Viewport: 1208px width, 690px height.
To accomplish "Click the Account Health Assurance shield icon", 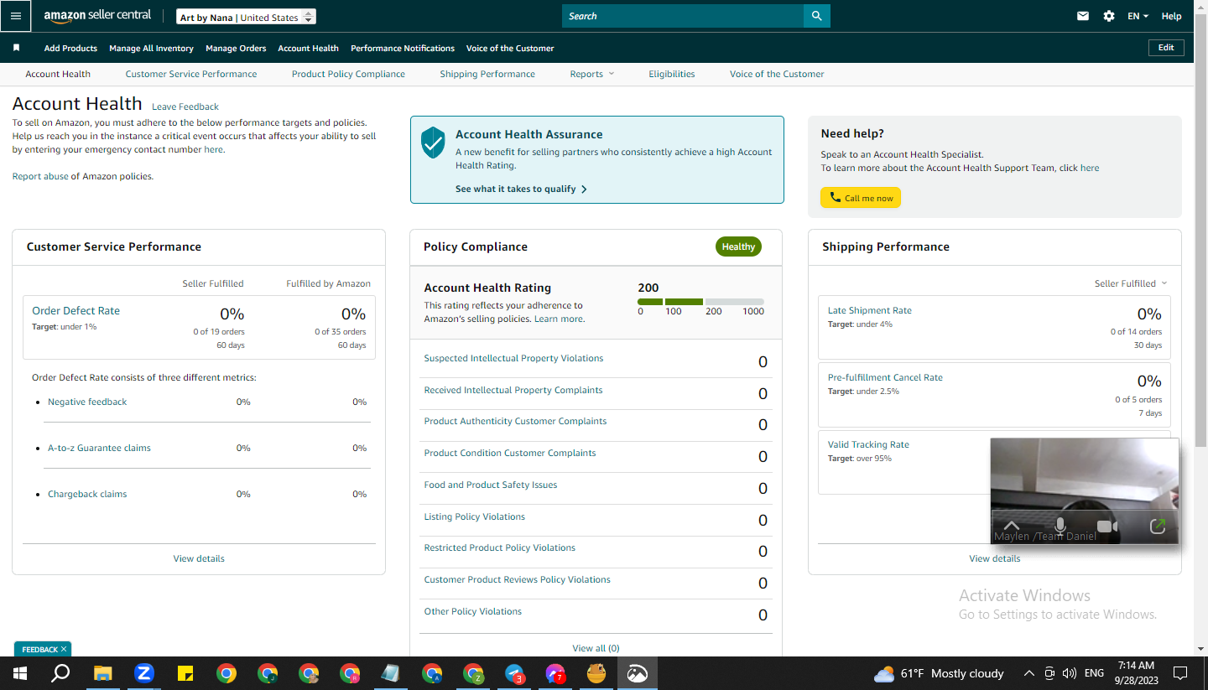I will (432, 143).
